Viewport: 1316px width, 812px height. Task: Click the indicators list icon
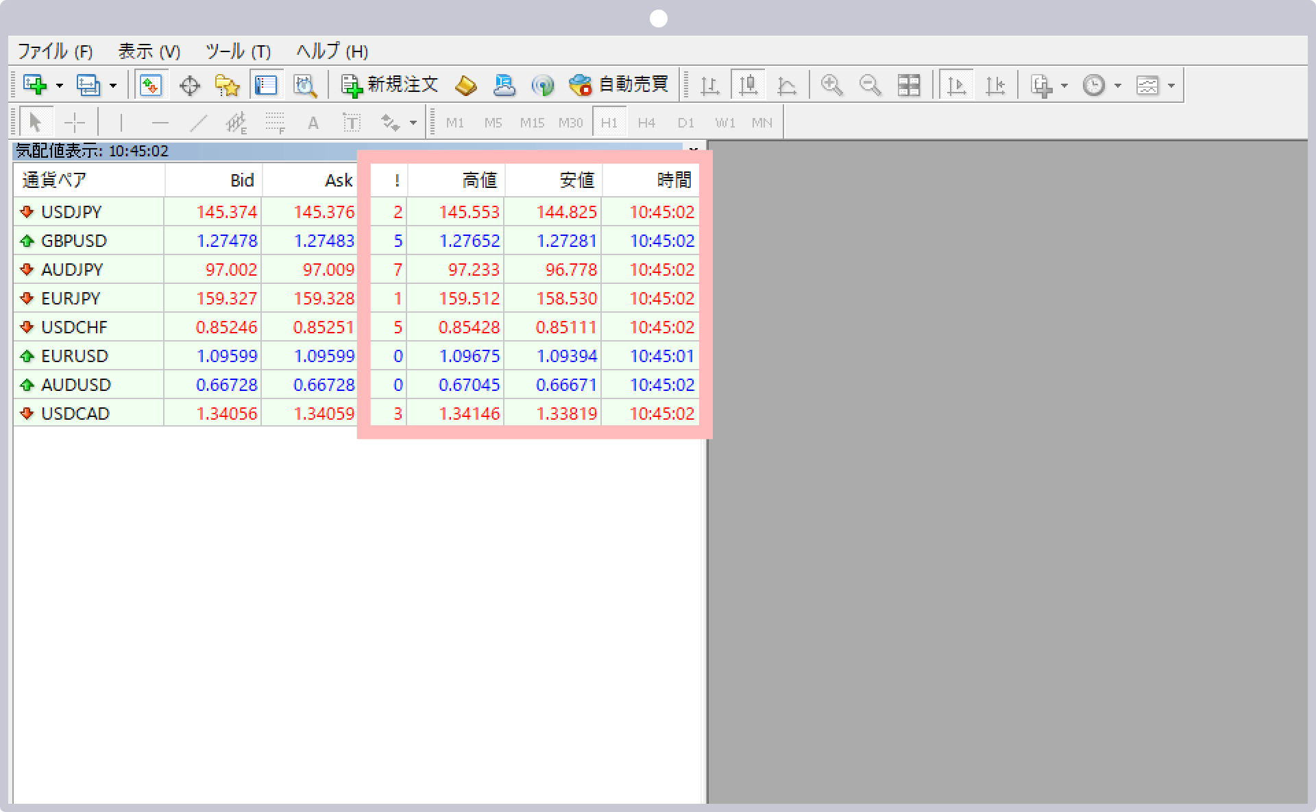click(1042, 85)
